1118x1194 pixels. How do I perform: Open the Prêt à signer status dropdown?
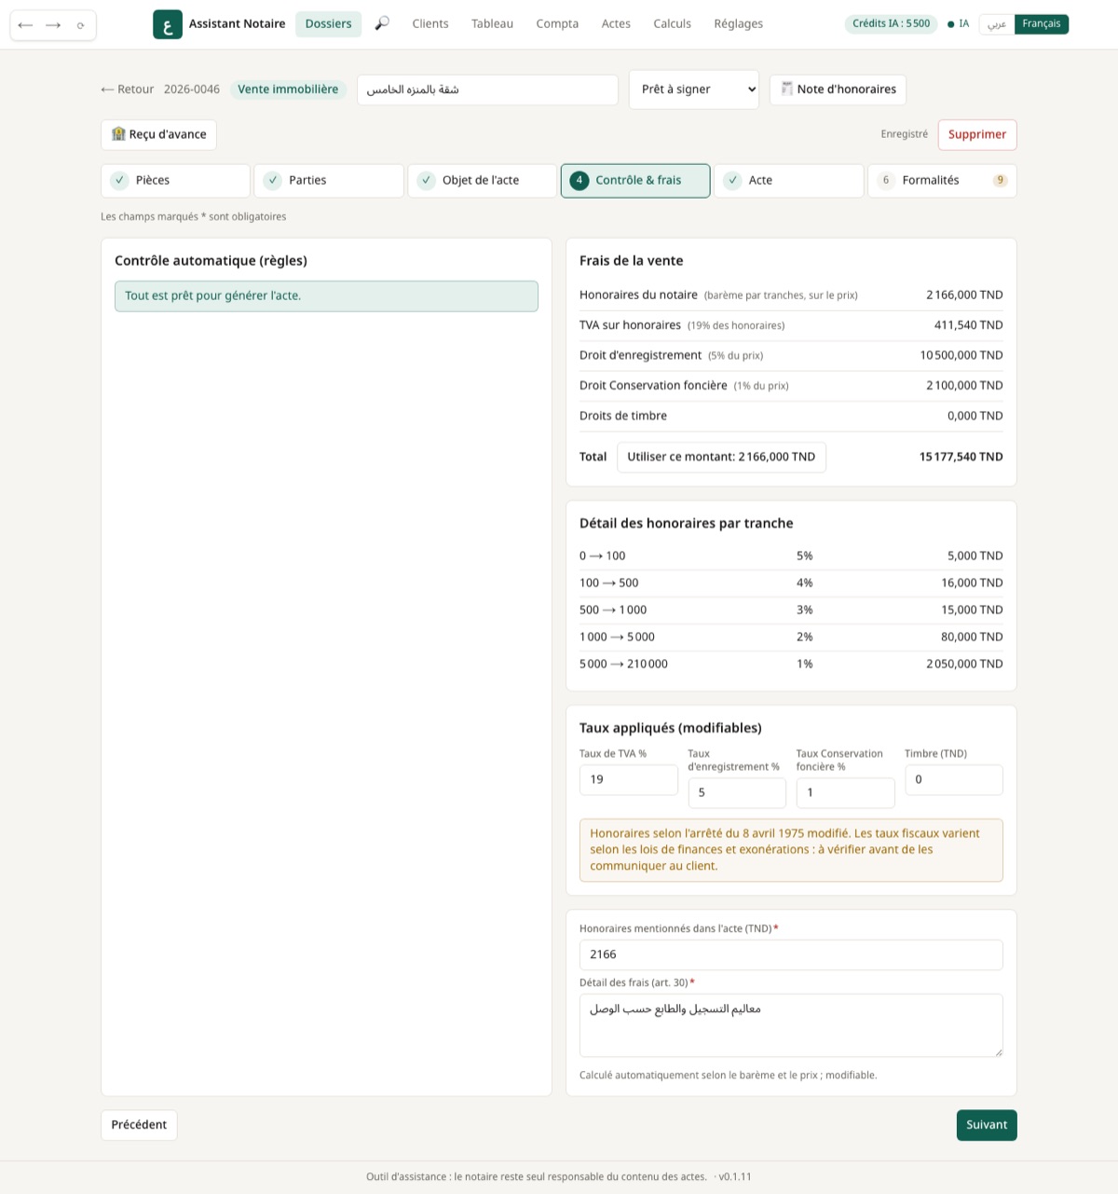tap(694, 89)
